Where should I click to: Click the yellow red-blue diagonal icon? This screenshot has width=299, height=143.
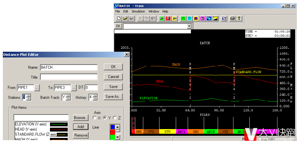pyautogui.click(x=196, y=19)
